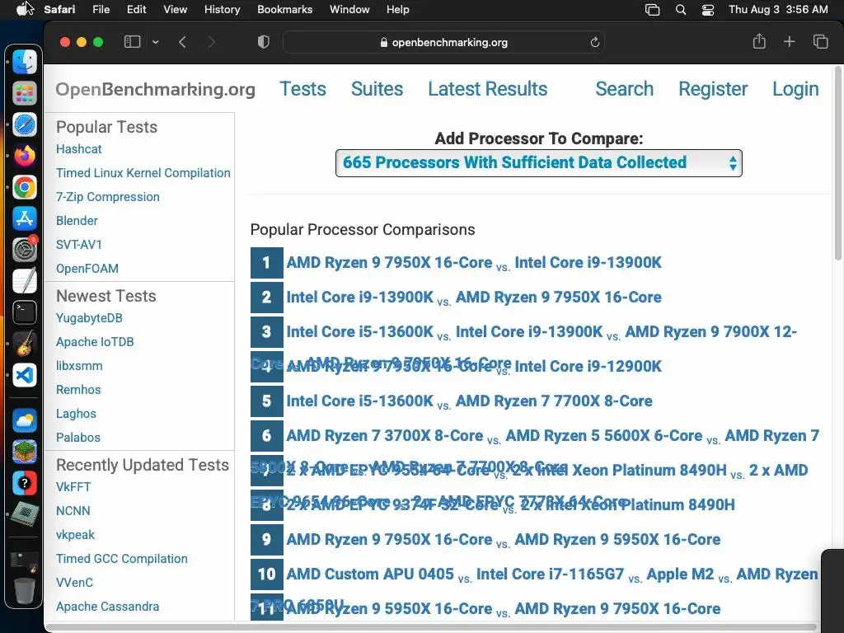Open the Window menu

pos(349,10)
